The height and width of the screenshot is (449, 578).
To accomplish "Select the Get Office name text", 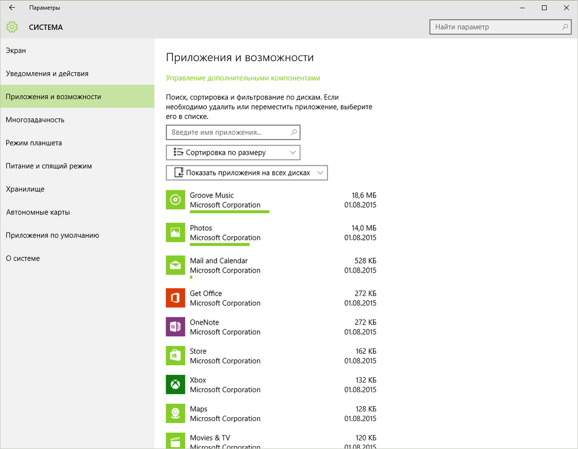I will click(206, 293).
